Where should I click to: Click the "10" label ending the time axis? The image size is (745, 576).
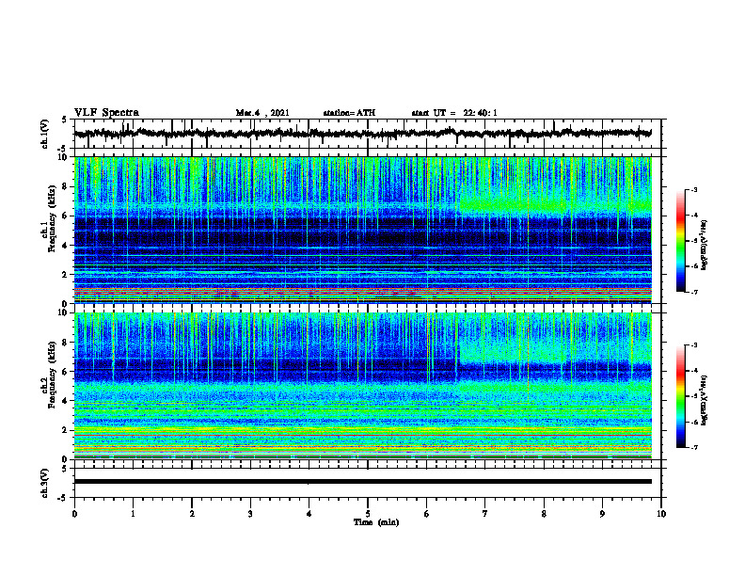(x=661, y=514)
